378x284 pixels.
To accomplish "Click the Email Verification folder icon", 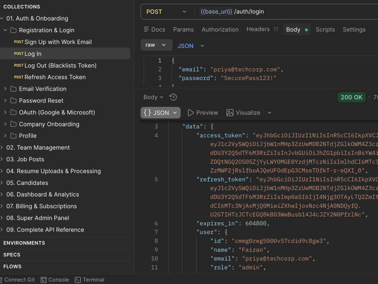I will (x=14, y=89).
